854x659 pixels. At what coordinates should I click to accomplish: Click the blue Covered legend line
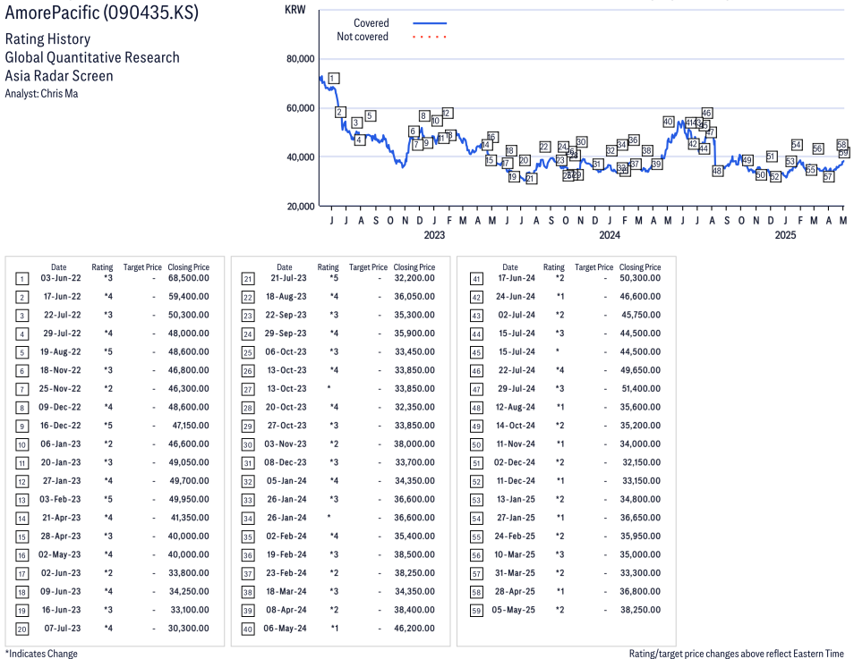click(x=430, y=23)
